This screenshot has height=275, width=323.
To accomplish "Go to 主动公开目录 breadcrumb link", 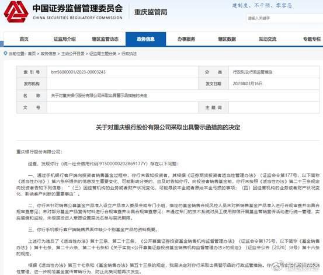I will pos(72,54).
